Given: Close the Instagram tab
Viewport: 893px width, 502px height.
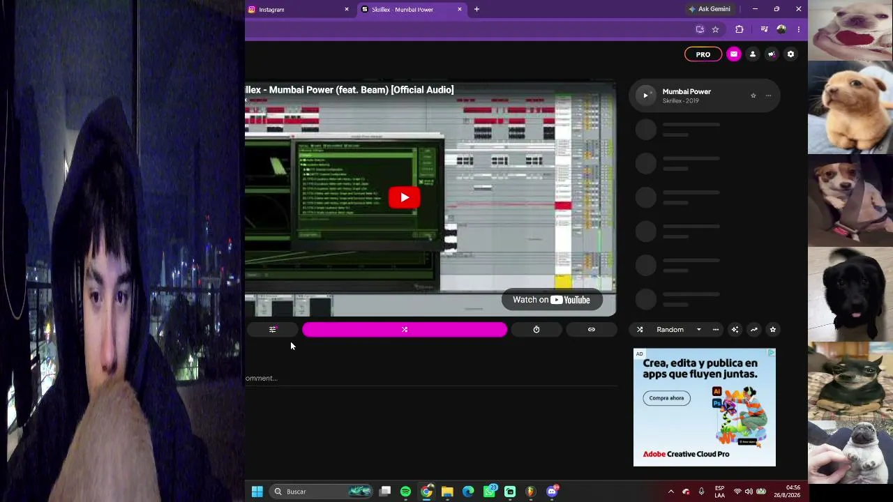Looking at the screenshot, I should click(347, 10).
